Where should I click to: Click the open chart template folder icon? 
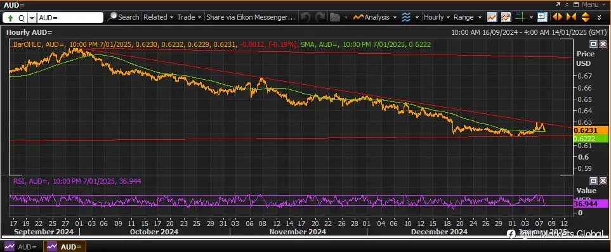[335, 17]
